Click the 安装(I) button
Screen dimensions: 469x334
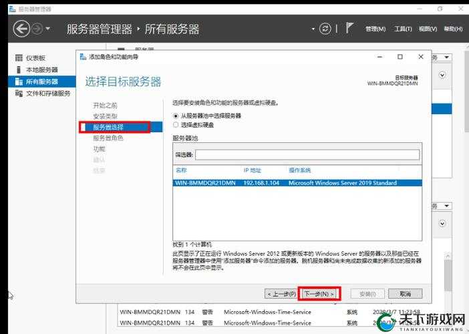click(x=367, y=294)
